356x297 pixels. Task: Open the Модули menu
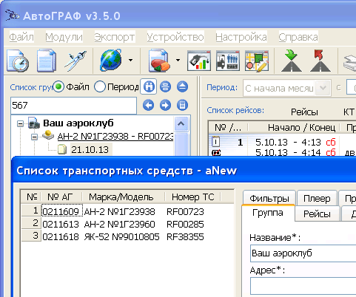(64, 37)
